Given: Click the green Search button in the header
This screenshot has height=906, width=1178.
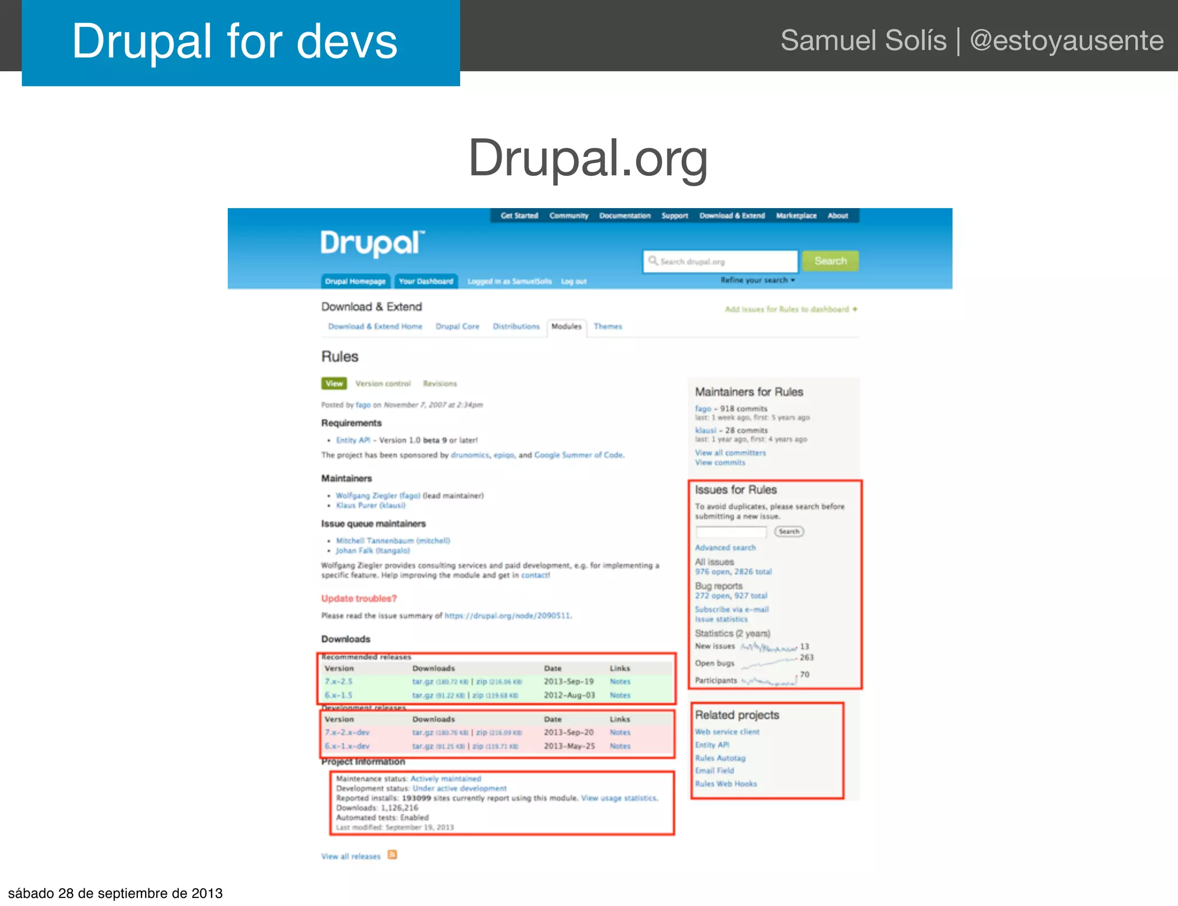Looking at the screenshot, I should point(831,261).
